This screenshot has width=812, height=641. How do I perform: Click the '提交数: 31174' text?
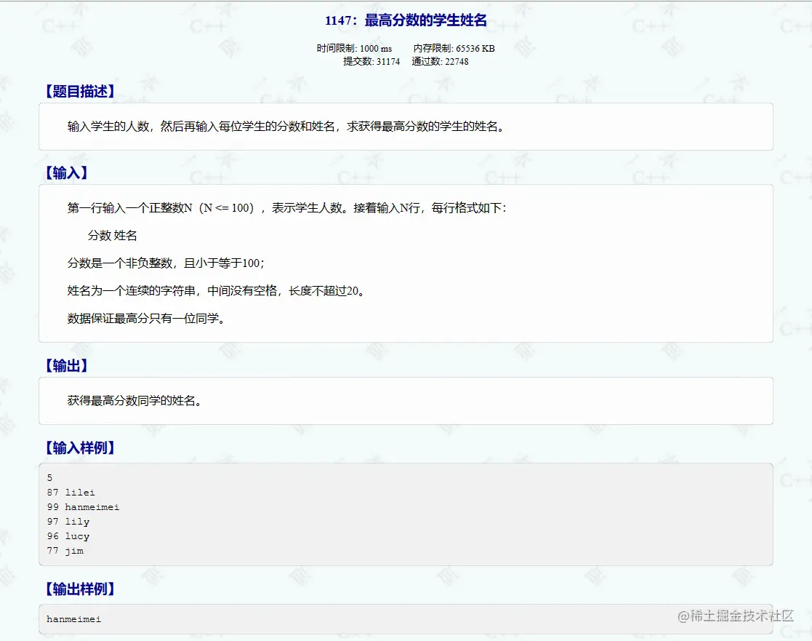pos(371,61)
